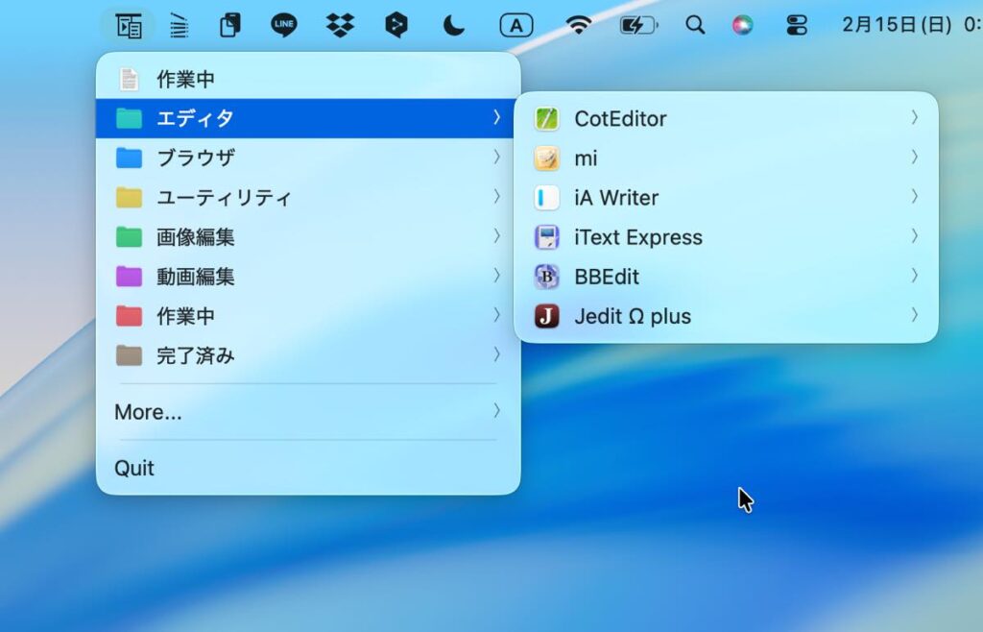Click the purple 動画編集 folder icon

[x=129, y=277]
